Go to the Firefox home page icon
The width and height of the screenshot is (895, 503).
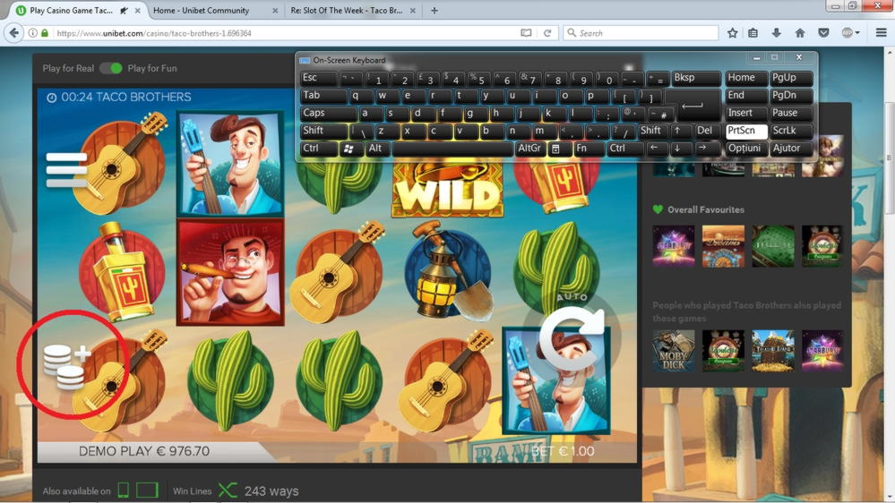click(800, 33)
